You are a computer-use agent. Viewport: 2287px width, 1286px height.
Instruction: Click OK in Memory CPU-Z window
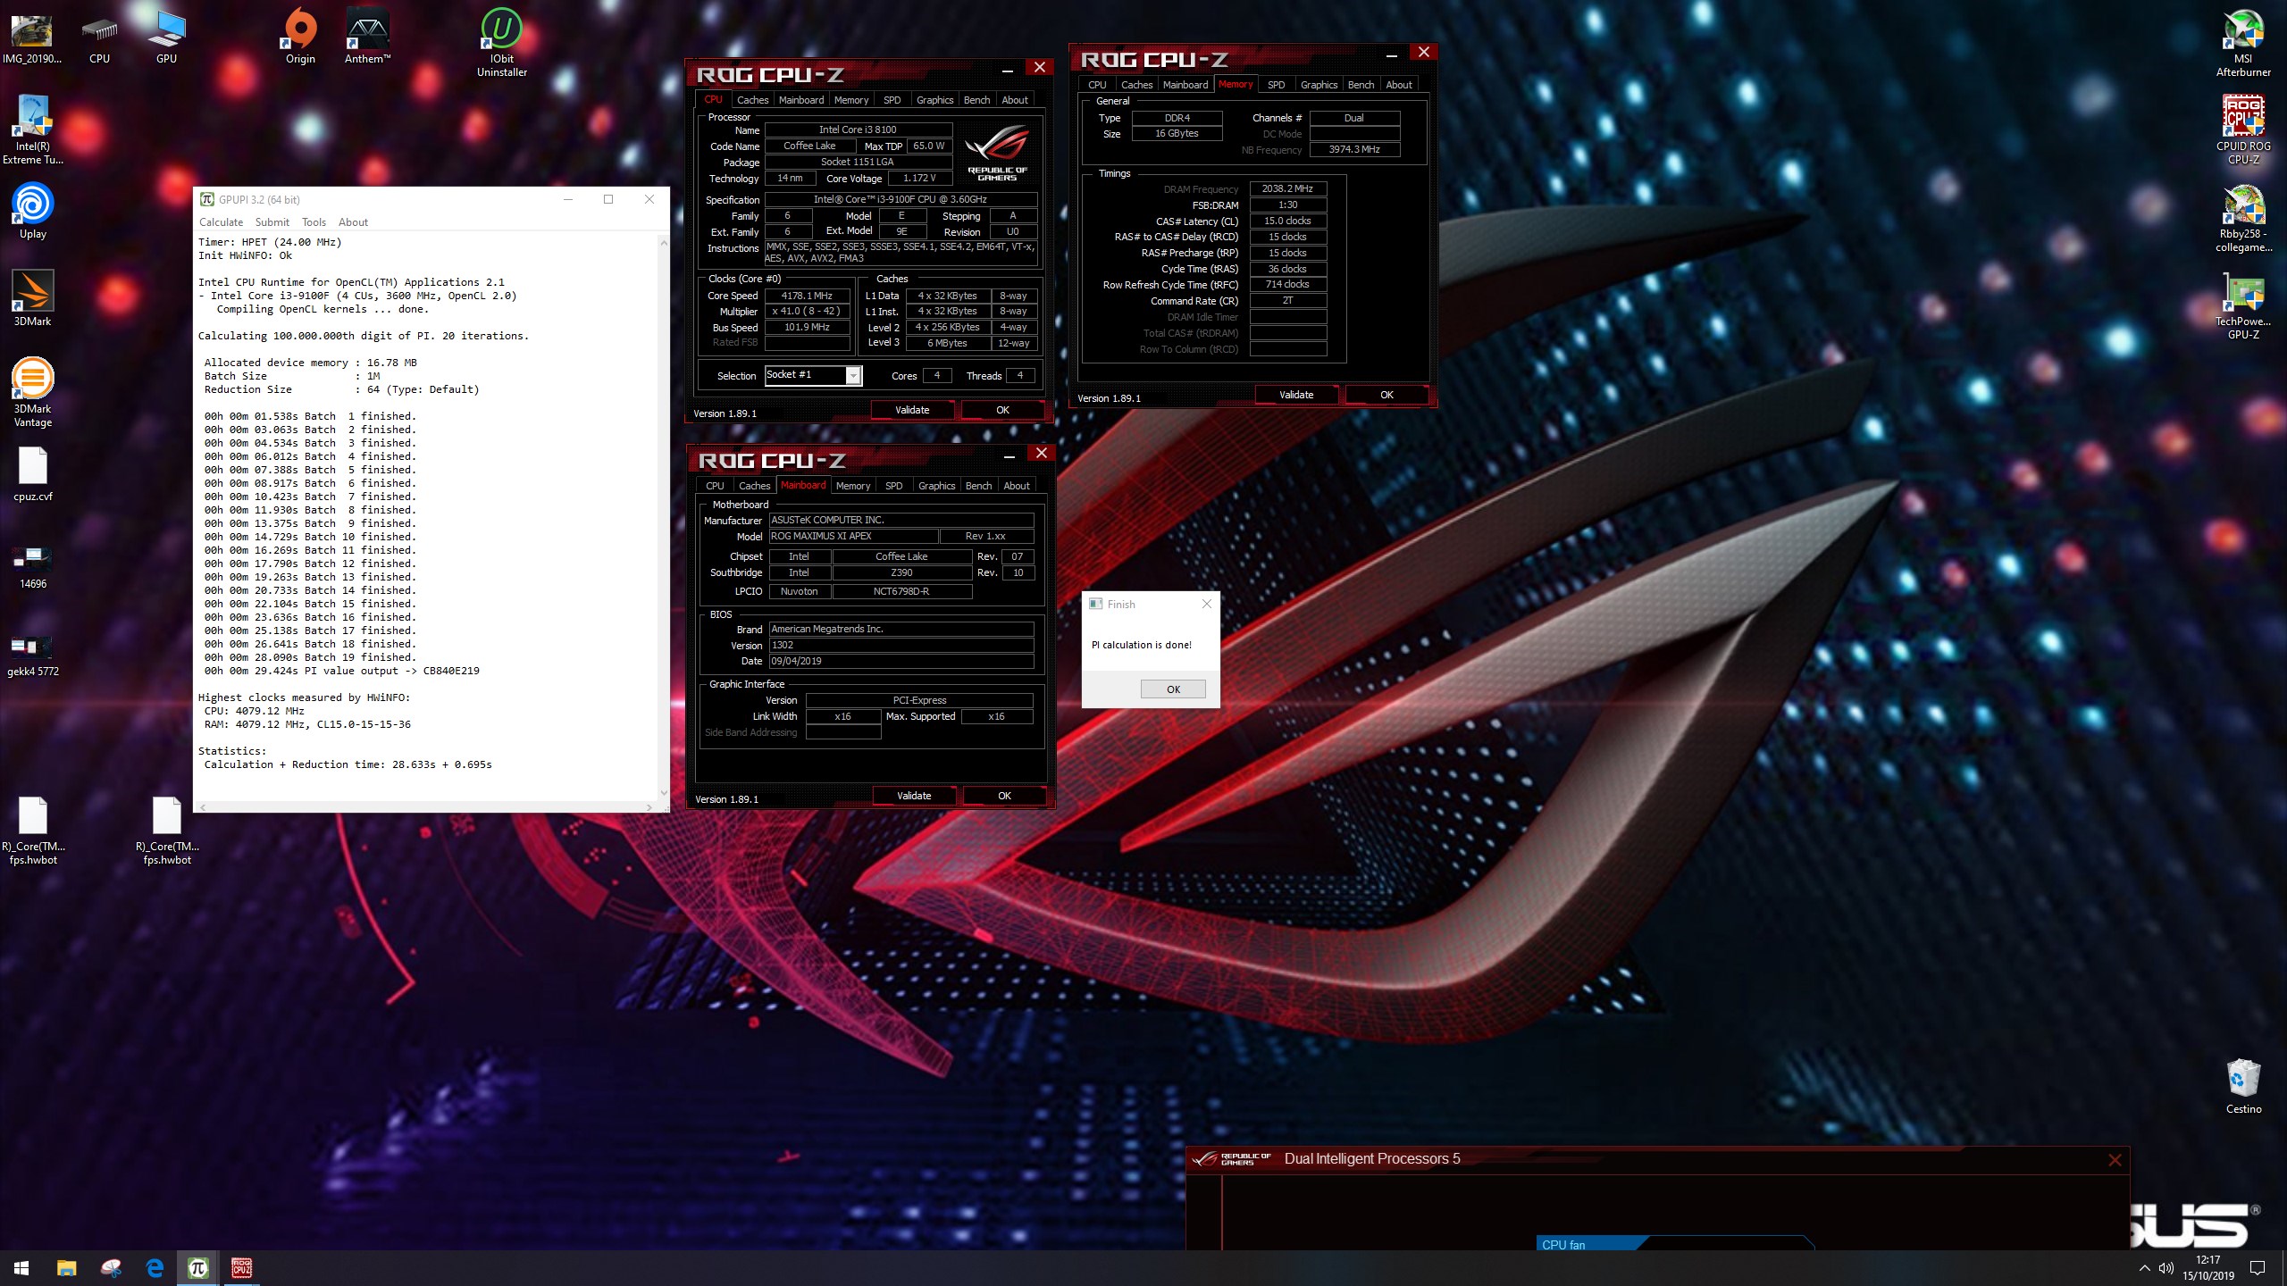[x=1386, y=395]
